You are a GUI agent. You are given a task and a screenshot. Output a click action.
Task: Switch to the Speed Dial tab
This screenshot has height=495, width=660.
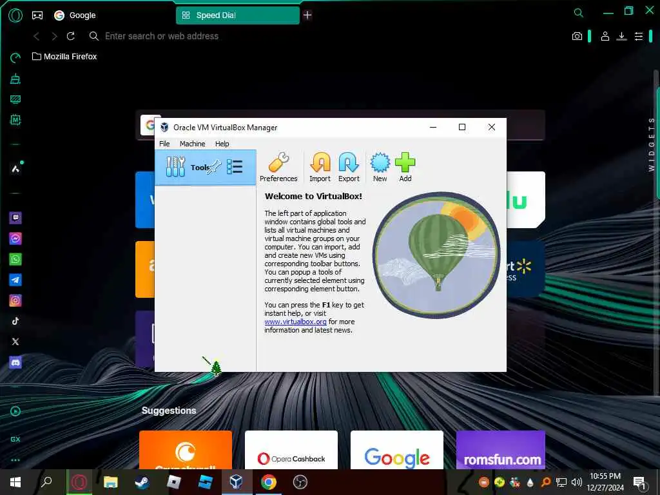[237, 15]
